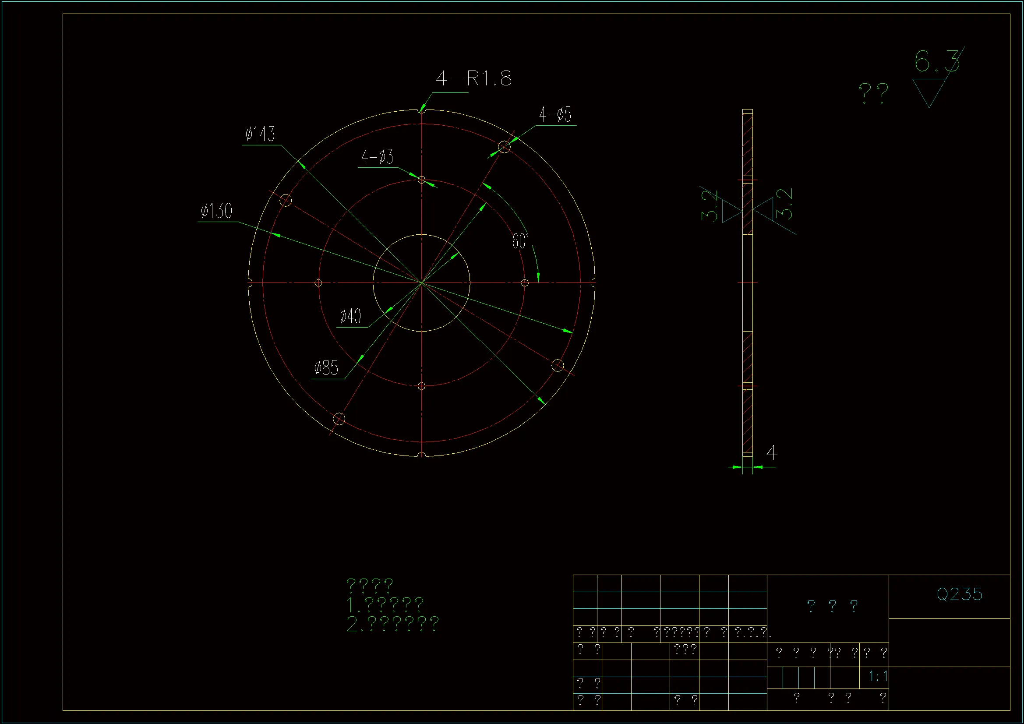
Task: Click the 1:1 scale cell in title block
Action: (877, 676)
